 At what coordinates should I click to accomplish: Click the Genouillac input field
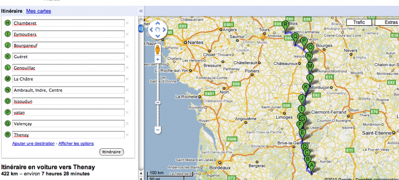(x=68, y=68)
